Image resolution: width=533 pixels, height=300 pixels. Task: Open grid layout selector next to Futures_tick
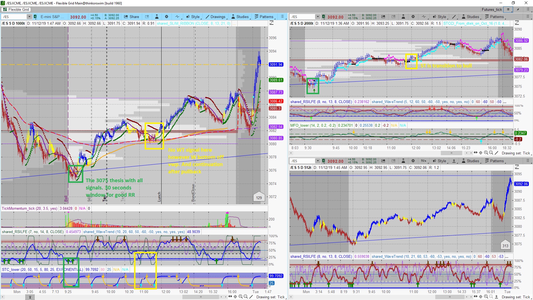click(x=508, y=9)
